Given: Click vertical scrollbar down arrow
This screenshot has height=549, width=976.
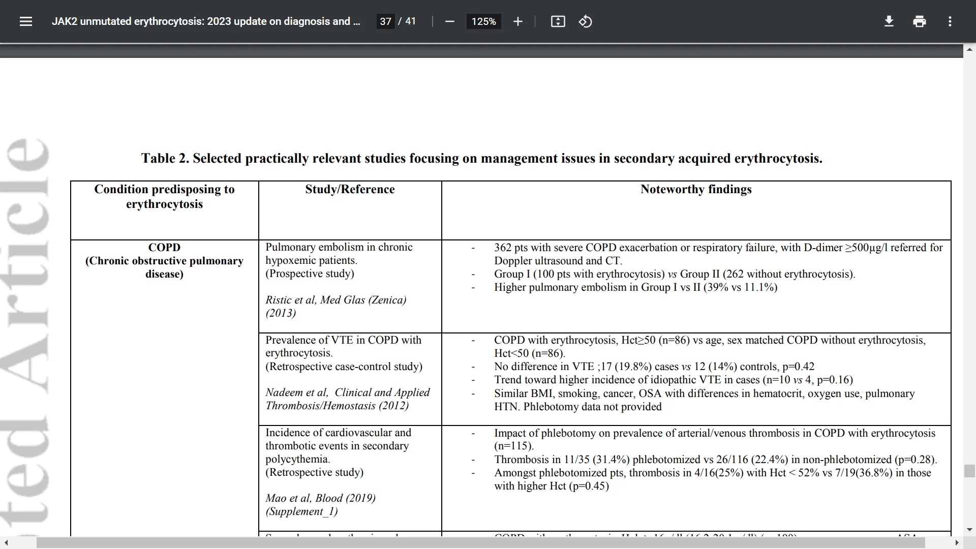Looking at the screenshot, I should pyautogui.click(x=969, y=530).
